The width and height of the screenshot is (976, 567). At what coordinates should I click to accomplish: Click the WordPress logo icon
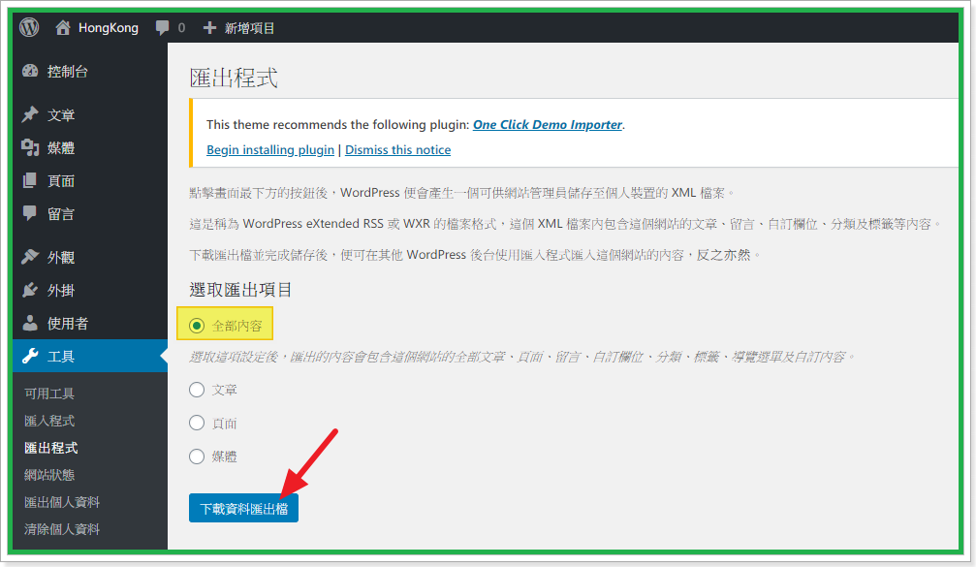click(x=29, y=27)
